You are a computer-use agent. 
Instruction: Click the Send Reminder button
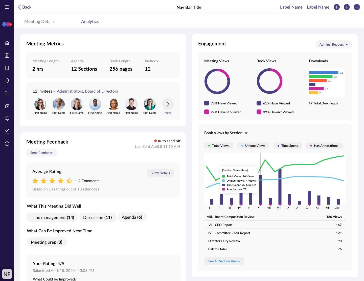41,153
